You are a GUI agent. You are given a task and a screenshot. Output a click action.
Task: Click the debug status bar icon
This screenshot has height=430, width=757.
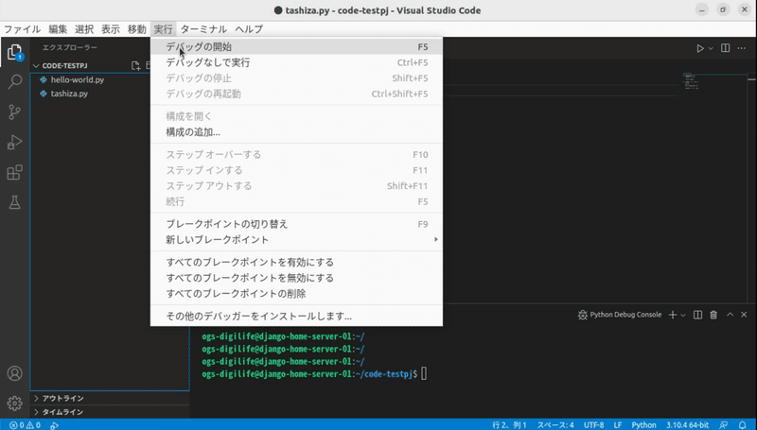coord(55,425)
